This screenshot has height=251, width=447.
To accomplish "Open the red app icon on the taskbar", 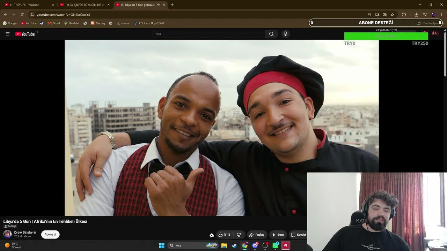I will [x=286, y=245].
